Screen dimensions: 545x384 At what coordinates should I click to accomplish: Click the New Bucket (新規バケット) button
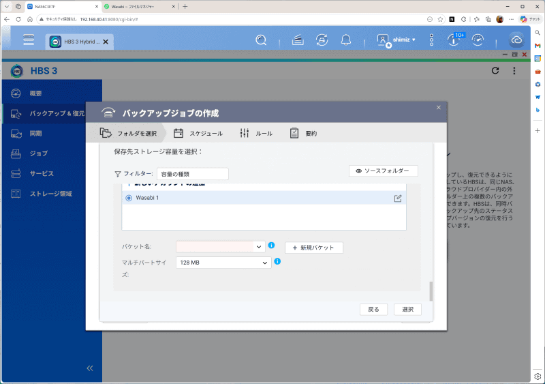(314, 248)
